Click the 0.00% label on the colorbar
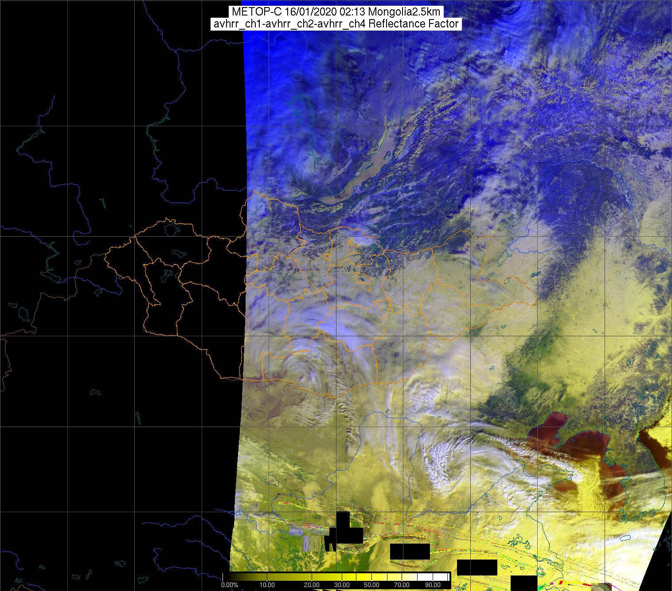Screen dimensions: 672x591 (x=230, y=586)
